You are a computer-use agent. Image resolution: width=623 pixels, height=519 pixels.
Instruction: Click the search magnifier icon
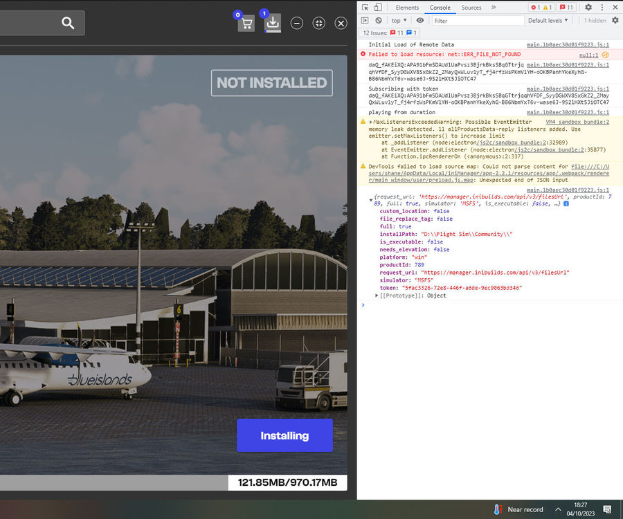click(x=68, y=23)
